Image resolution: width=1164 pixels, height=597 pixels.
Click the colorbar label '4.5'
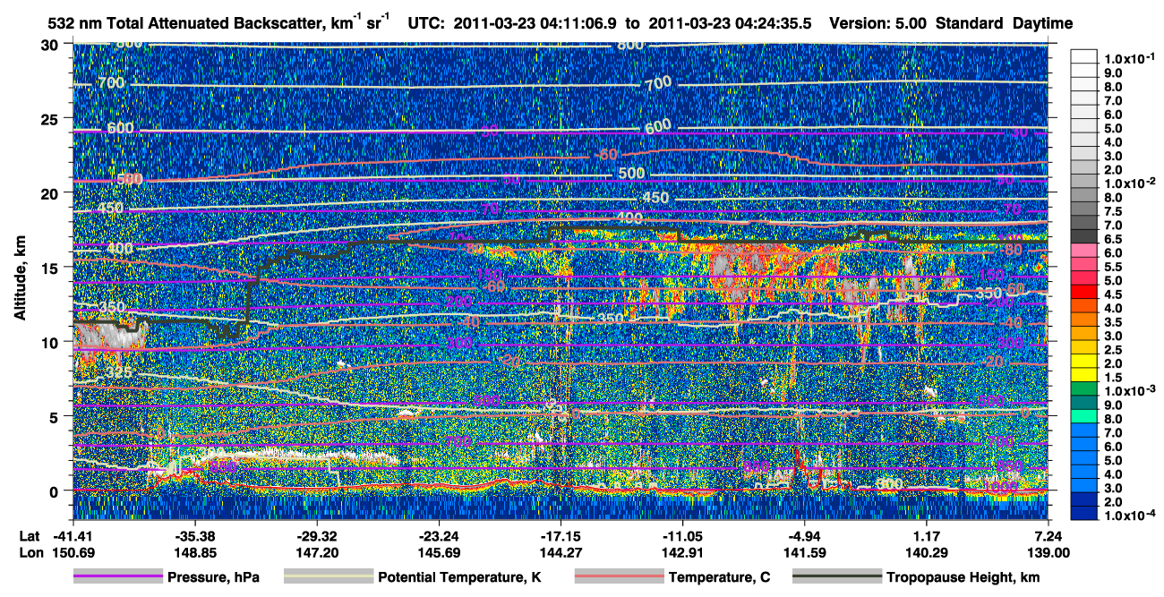coord(1113,294)
